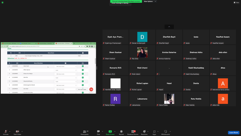Image resolution: width=241 pixels, height=136 pixels.
Task: Click Nabil Mushaddaq's name label
Action: point(192,74)
